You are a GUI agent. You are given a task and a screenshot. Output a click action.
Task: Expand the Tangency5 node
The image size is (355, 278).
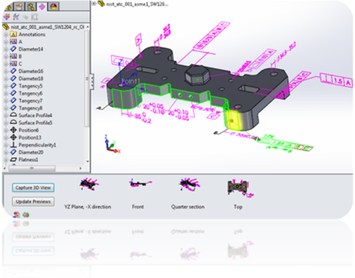[x=6, y=86]
